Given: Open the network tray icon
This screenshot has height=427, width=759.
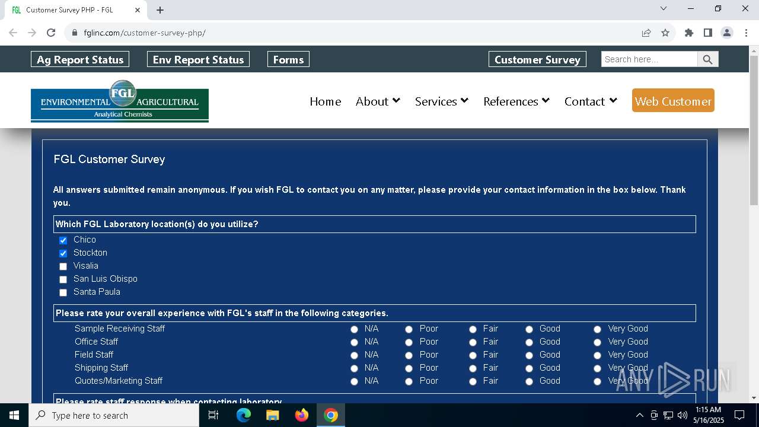Looking at the screenshot, I should coord(668,415).
